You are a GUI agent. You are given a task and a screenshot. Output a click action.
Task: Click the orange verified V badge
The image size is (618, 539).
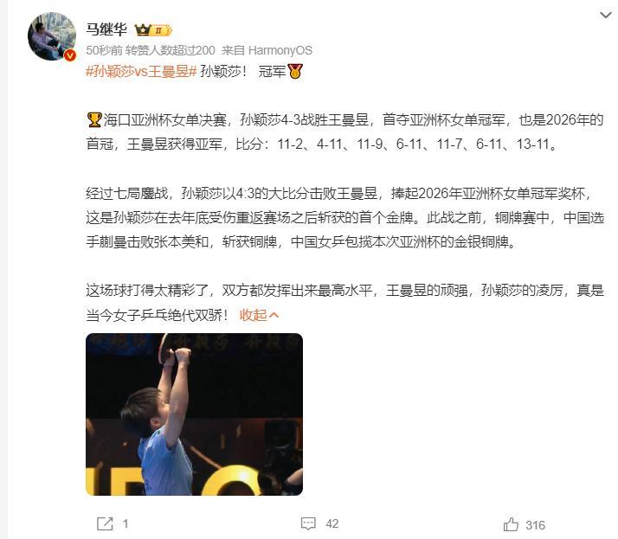tap(70, 55)
